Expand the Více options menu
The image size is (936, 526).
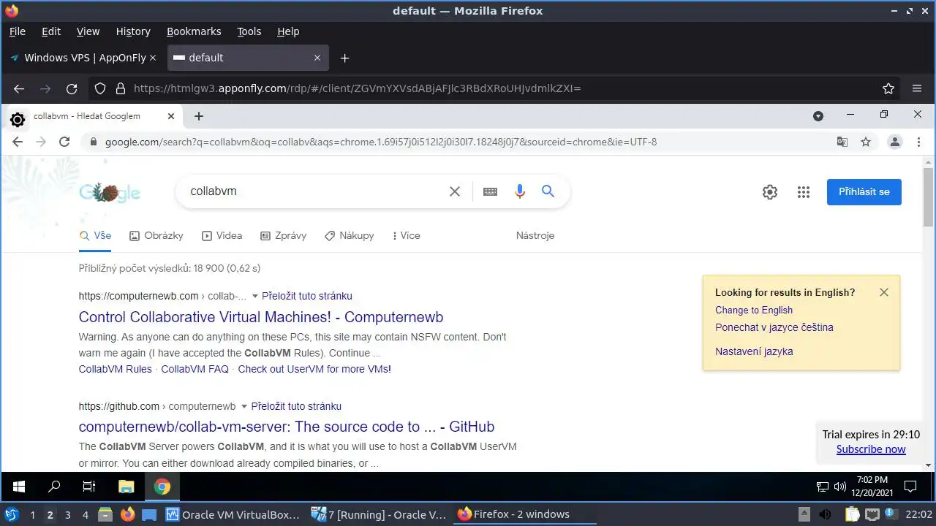tap(407, 236)
